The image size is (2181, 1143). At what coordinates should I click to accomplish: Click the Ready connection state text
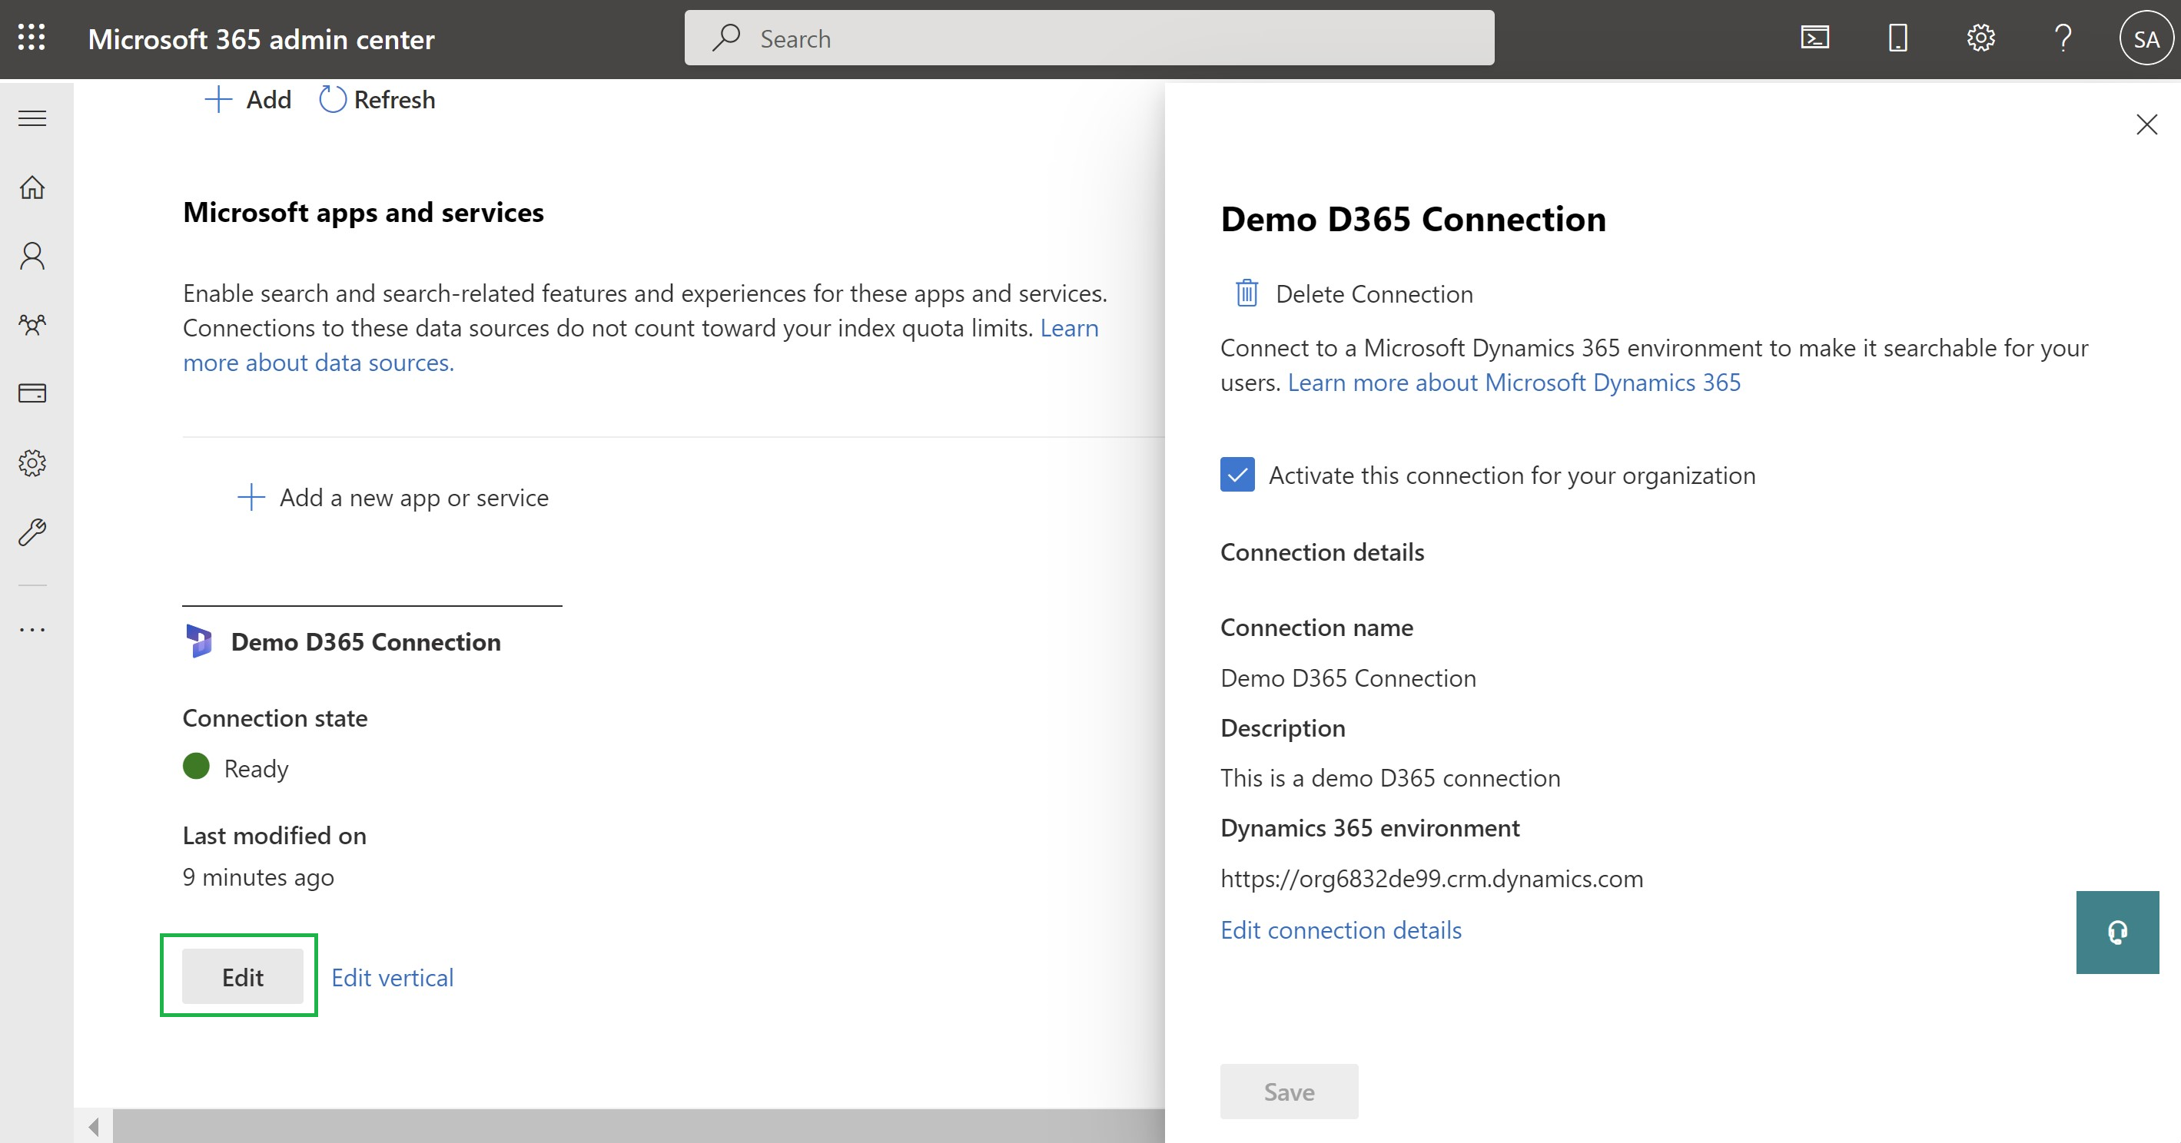(256, 769)
